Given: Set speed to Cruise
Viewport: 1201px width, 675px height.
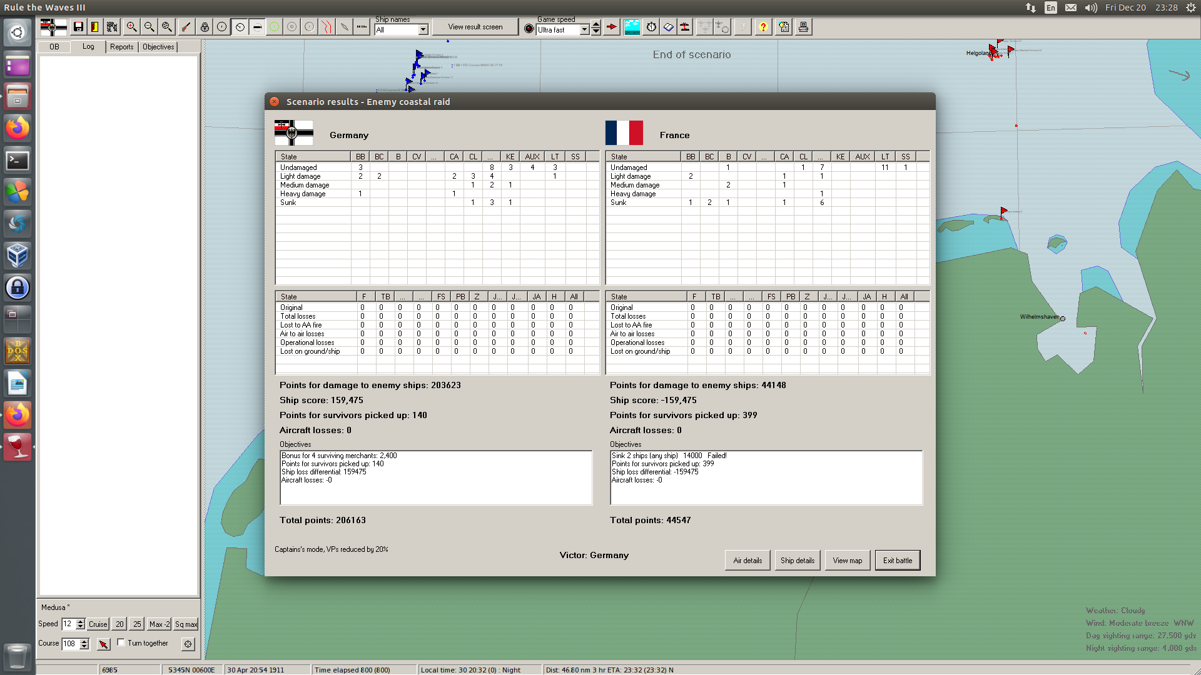Looking at the screenshot, I should click(98, 624).
